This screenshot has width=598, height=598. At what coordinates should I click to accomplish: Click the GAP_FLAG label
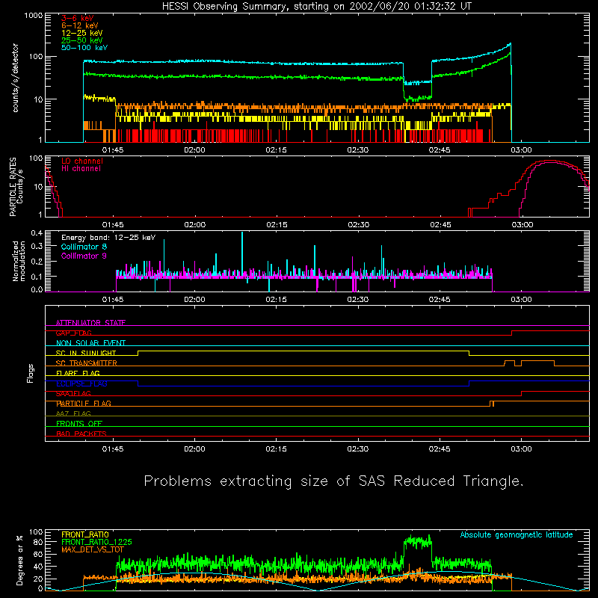coord(73,333)
